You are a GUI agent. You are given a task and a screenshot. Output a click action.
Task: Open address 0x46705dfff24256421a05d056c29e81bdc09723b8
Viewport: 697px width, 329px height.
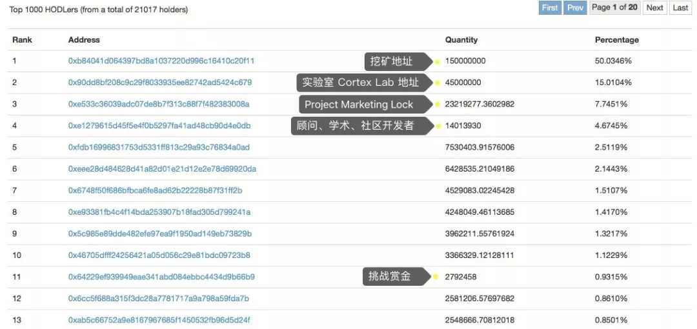[x=159, y=255]
